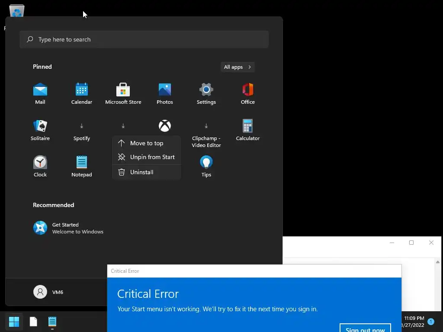The image size is (443, 332).
Task: Select Uninstall from context menu
Action: [x=146, y=172]
